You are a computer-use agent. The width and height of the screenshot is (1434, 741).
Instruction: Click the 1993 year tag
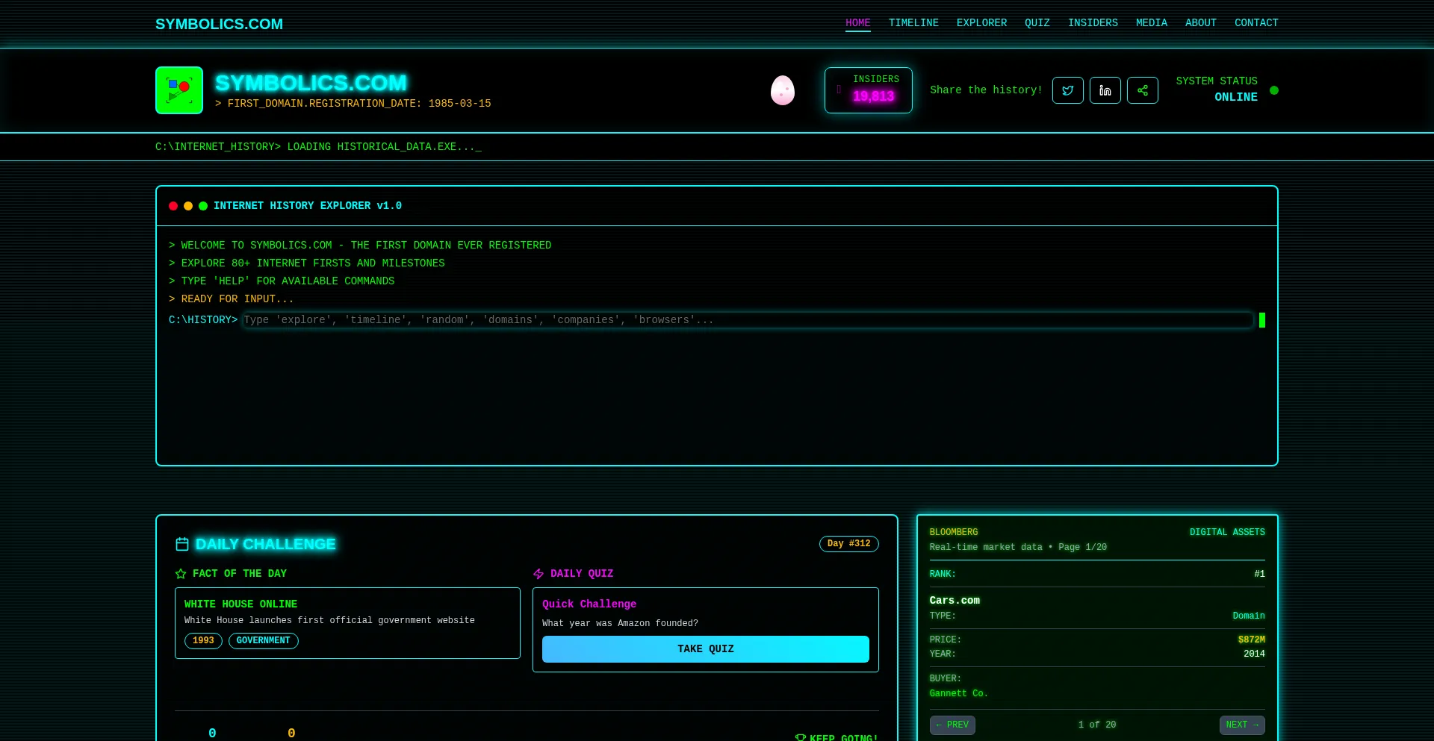pyautogui.click(x=203, y=641)
